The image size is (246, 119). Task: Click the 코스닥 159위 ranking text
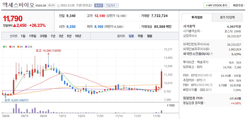pyautogui.click(x=233, y=31)
